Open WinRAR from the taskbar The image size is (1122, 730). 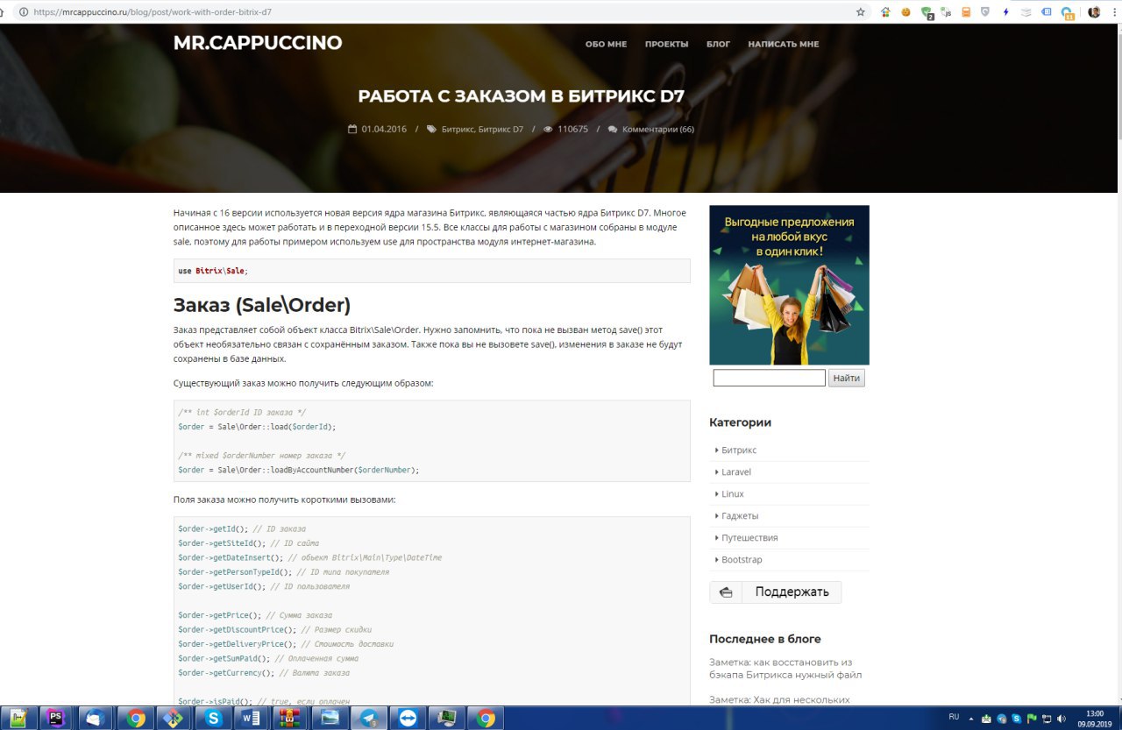(291, 719)
